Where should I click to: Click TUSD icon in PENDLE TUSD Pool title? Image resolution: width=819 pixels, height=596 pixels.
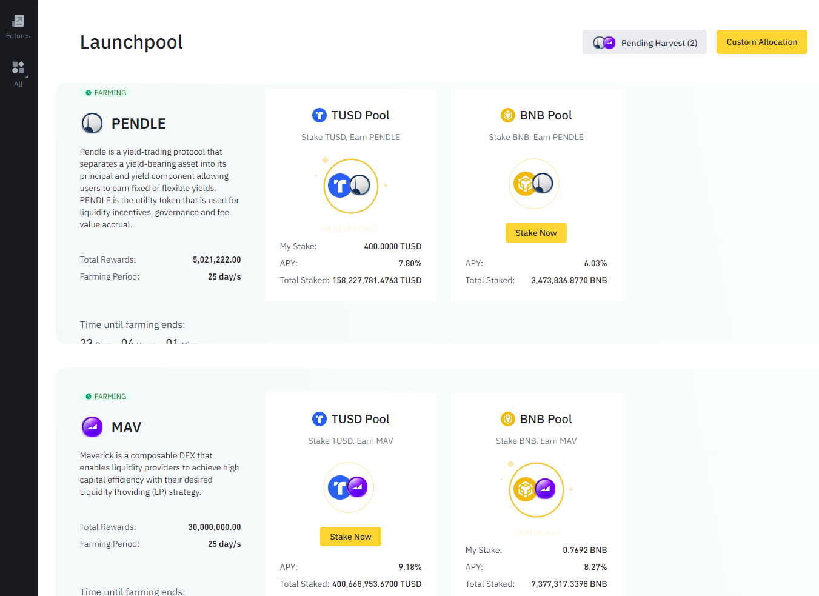[319, 115]
